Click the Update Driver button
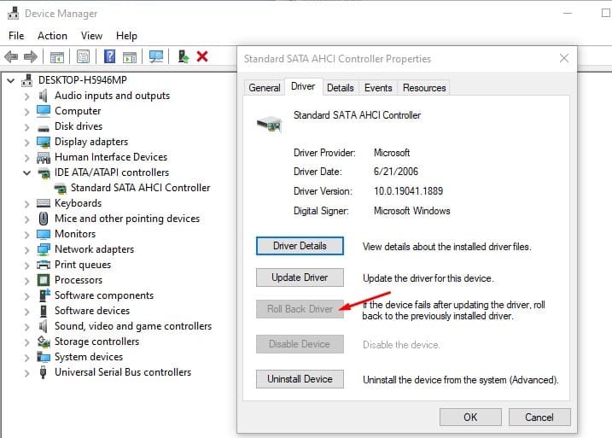 300,277
